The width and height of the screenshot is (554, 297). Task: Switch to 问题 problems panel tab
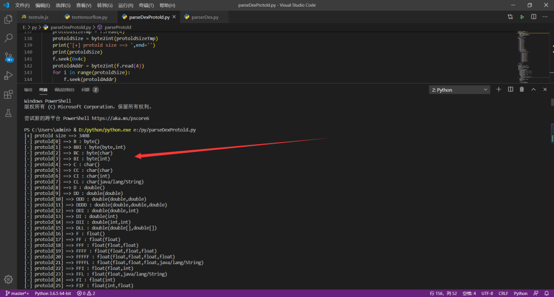point(90,90)
